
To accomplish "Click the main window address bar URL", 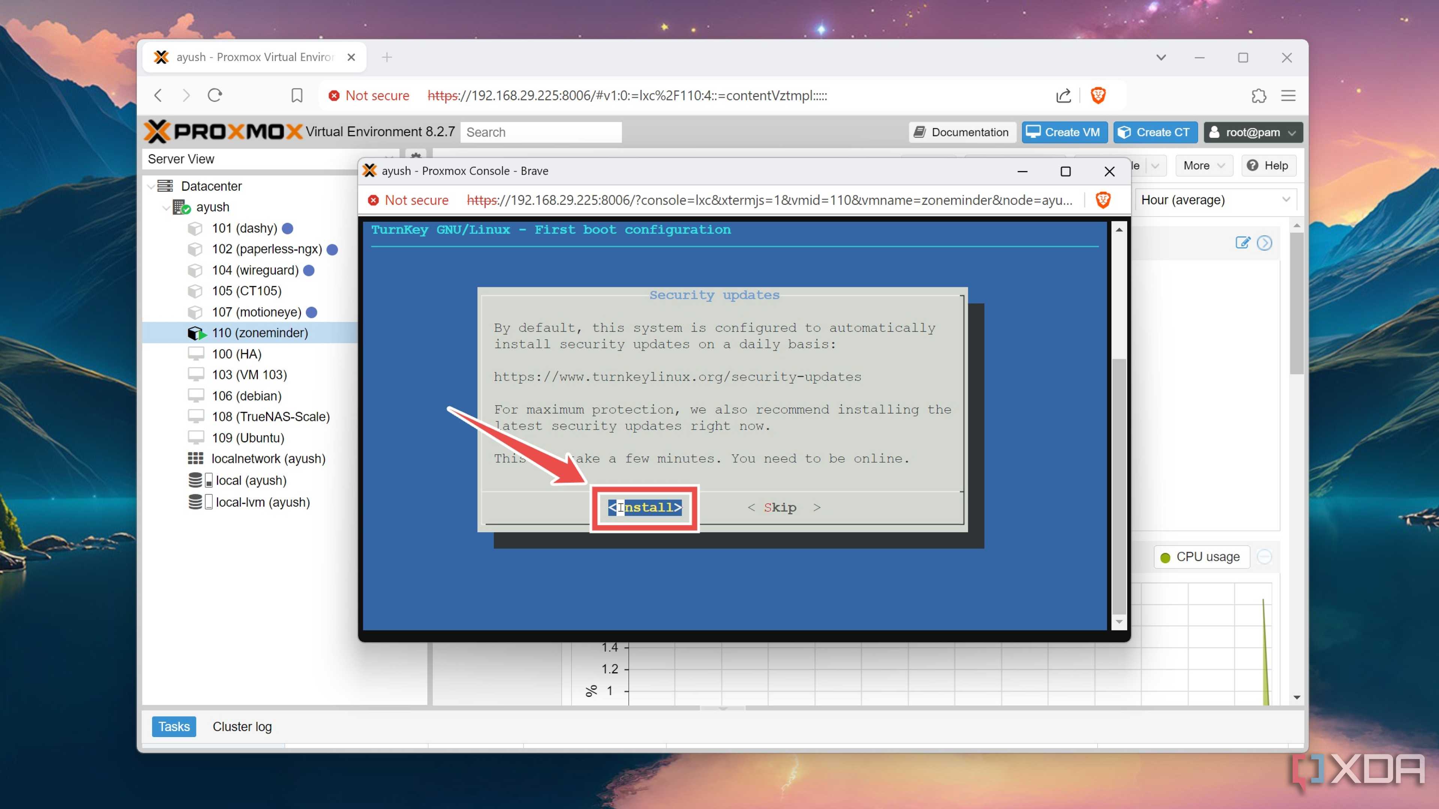I will click(x=627, y=96).
